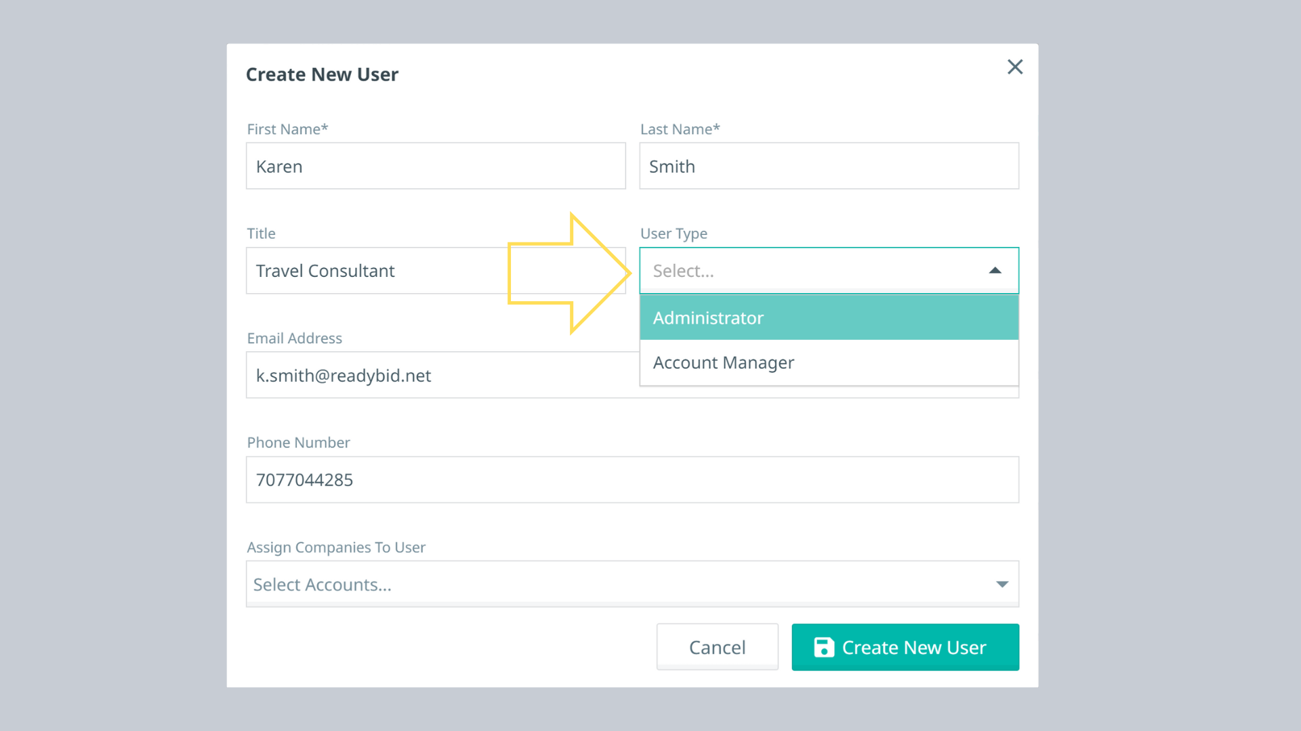The width and height of the screenshot is (1301, 731).
Task: Expand the Select Accounts dropdown arrow
Action: (x=1002, y=584)
